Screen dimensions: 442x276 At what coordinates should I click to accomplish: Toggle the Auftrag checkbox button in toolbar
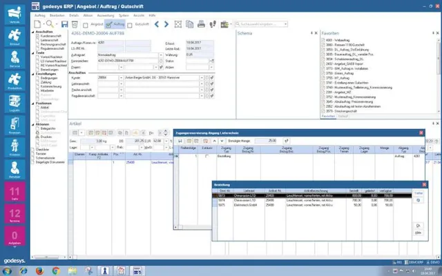click(x=106, y=24)
